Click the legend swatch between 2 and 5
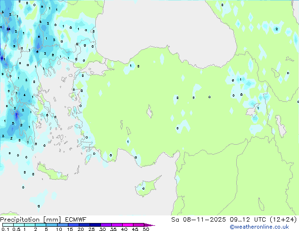The width and height of the screenshot is (299, 231). pos(41,225)
